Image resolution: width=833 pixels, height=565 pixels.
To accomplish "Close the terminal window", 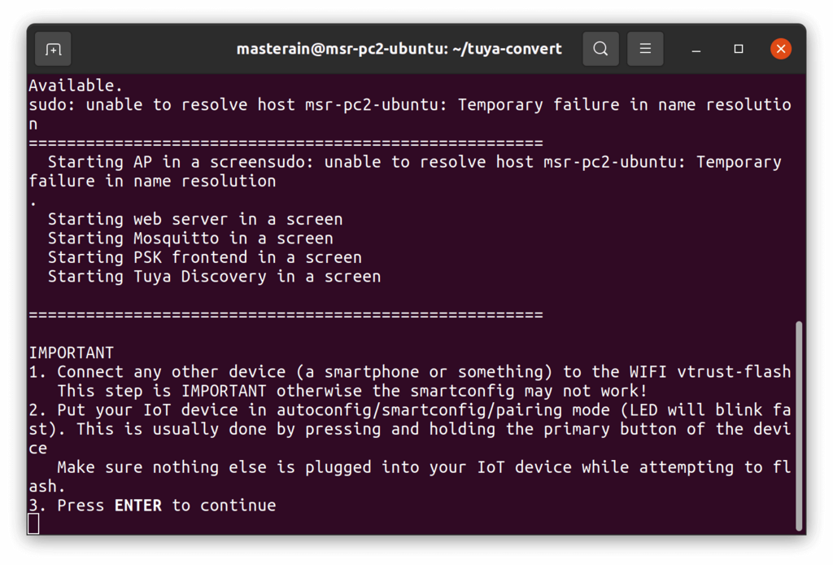I will coord(781,49).
